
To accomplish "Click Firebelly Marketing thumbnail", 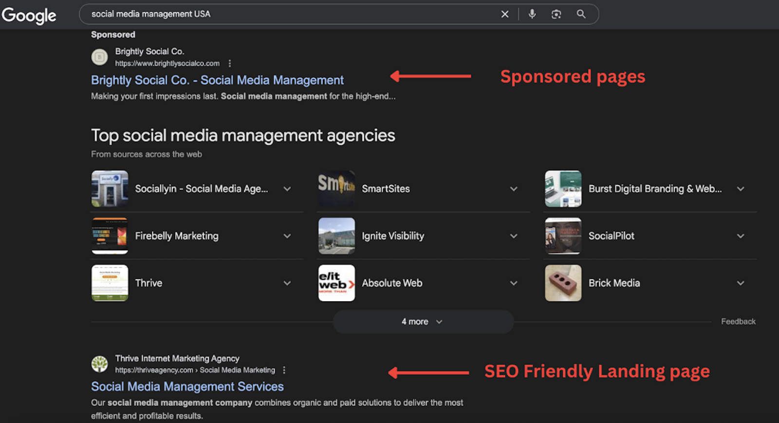I will 110,236.
